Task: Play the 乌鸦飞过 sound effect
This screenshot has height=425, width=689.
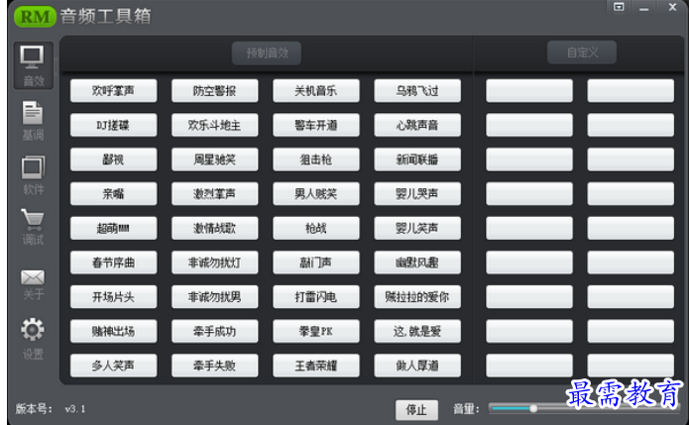Action: pos(416,91)
